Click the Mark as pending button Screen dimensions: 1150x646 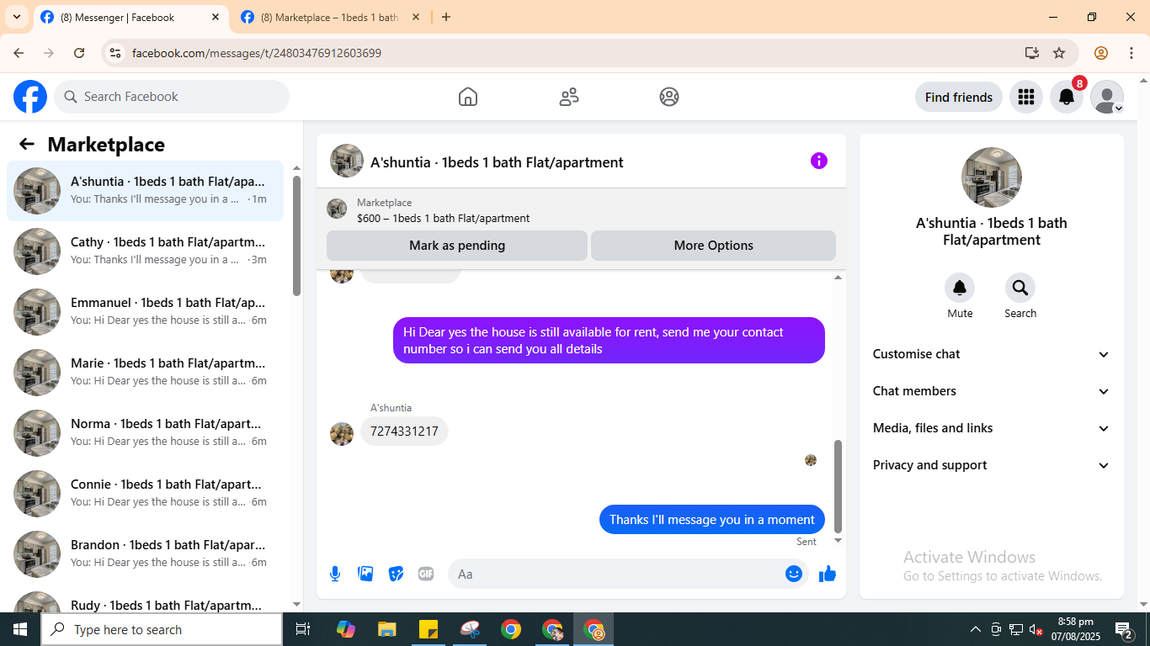click(457, 246)
